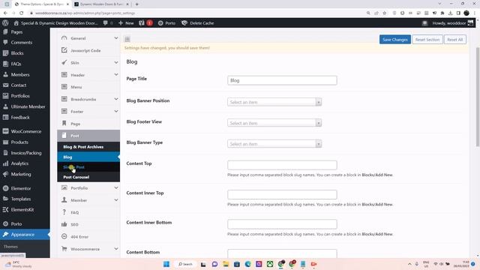The image size is (480, 270).
Task: Open Howdy, wooddoor account menu
Action: [452, 23]
